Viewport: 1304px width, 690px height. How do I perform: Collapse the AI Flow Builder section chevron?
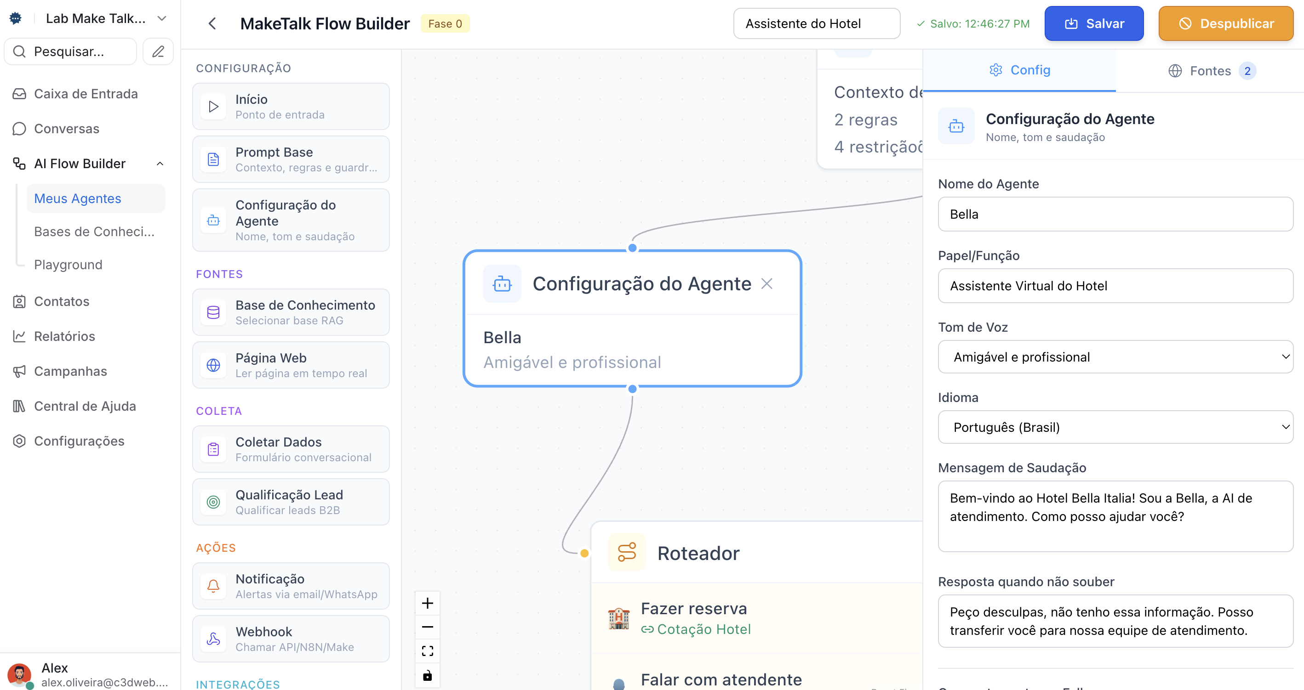tap(160, 164)
